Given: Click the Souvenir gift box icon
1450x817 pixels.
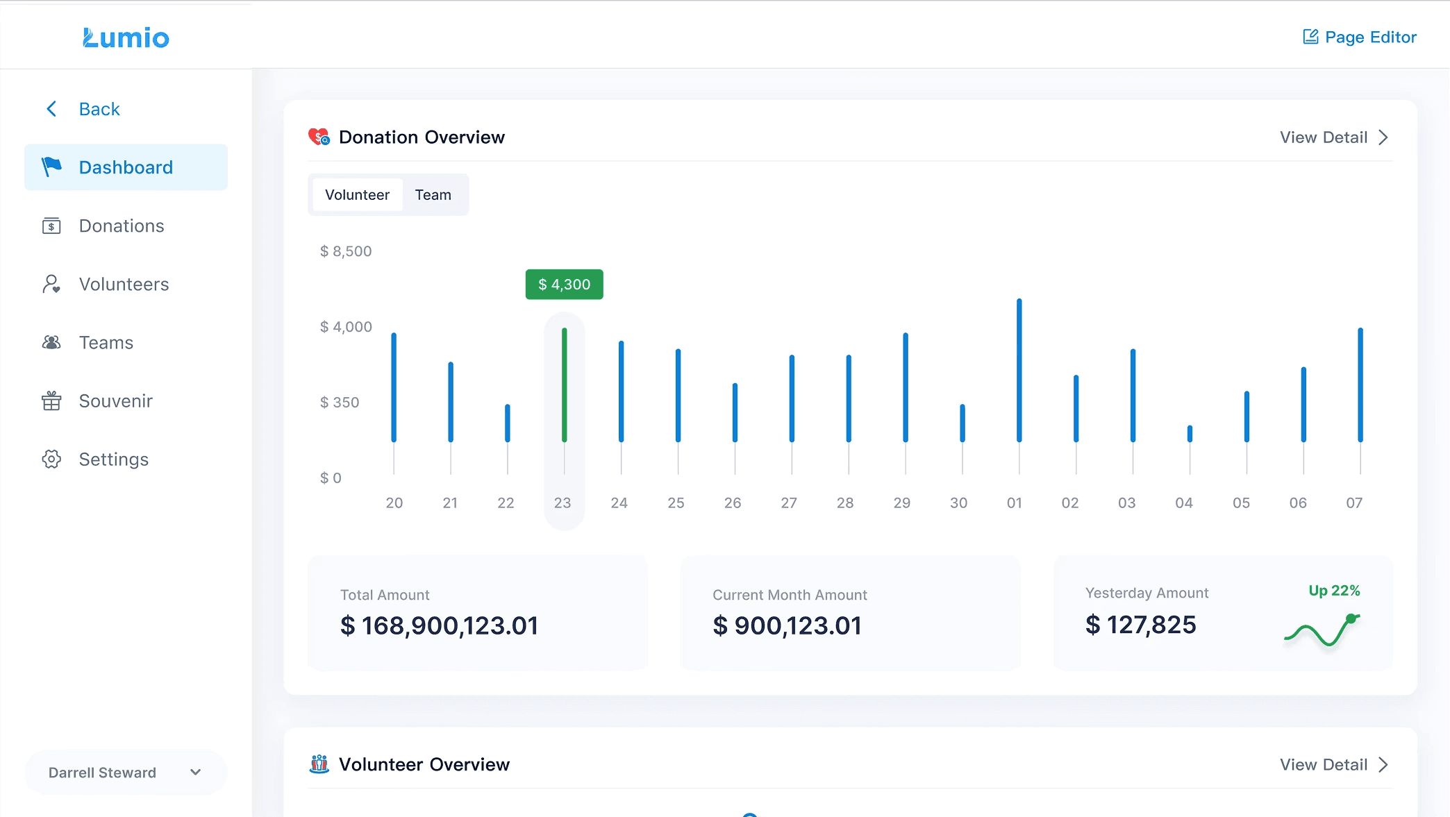Looking at the screenshot, I should pos(51,401).
